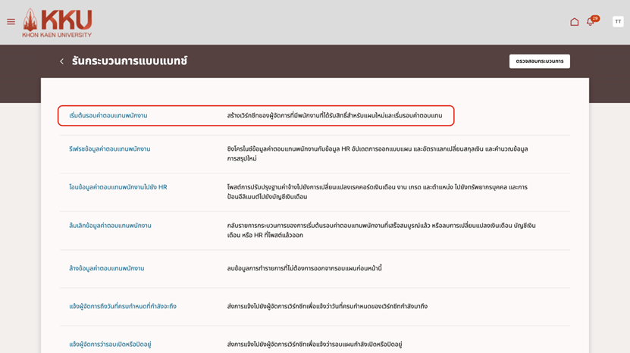
Task: Open the hamburger navigation menu
Action: (x=11, y=22)
